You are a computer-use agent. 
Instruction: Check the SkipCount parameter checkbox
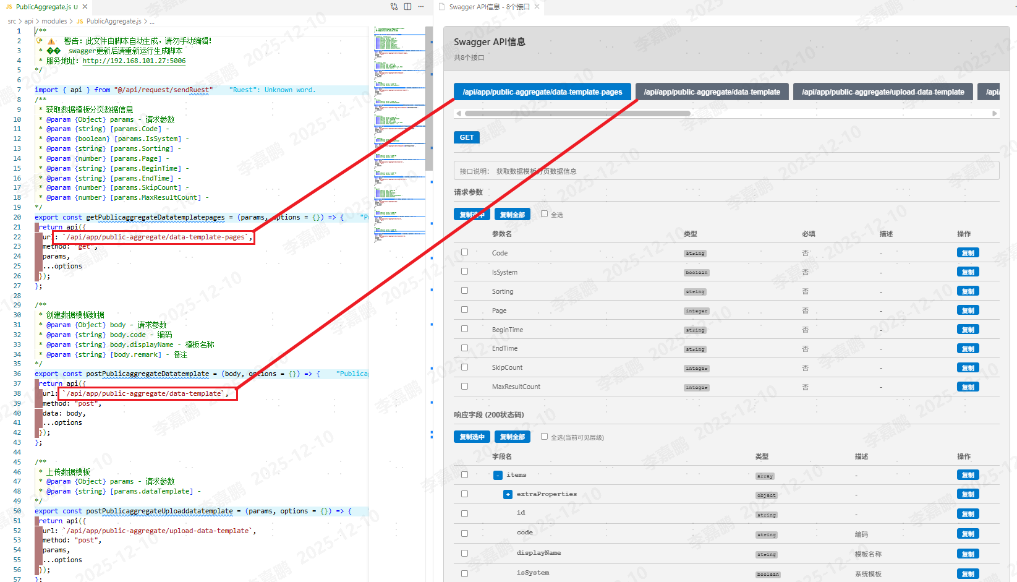pos(464,367)
